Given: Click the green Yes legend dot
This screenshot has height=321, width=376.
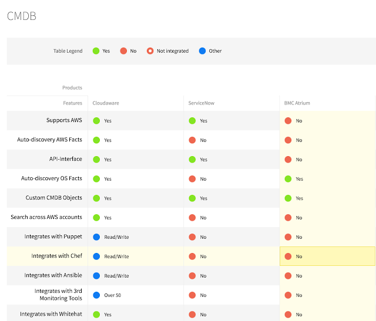Looking at the screenshot, I should click(x=96, y=51).
